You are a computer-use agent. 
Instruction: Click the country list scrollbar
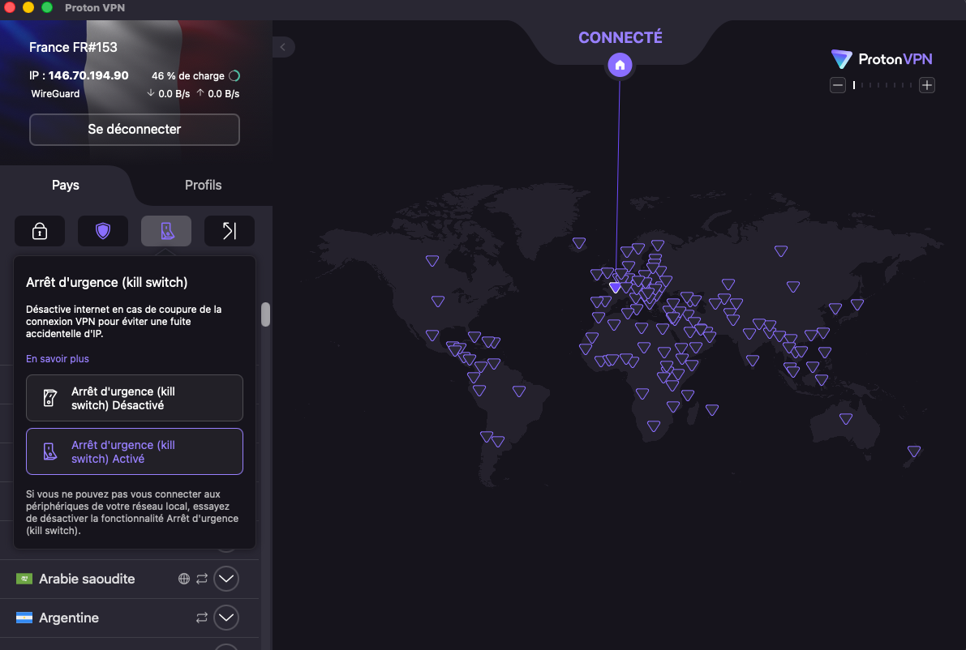(265, 314)
